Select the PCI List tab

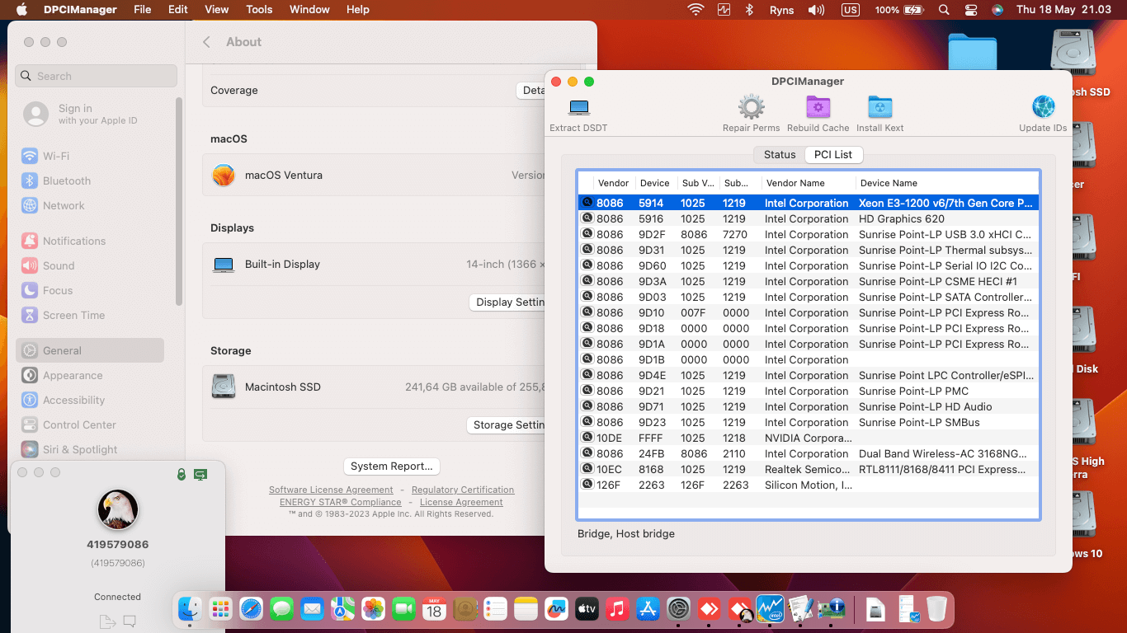pyautogui.click(x=832, y=154)
